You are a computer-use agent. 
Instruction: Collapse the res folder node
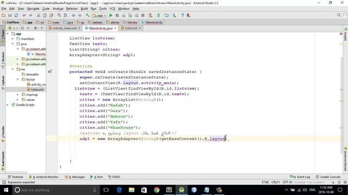[x=13, y=69]
